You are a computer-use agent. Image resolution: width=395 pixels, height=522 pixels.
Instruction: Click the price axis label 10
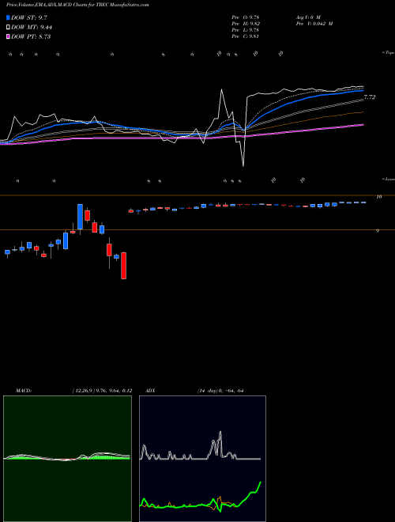click(378, 197)
